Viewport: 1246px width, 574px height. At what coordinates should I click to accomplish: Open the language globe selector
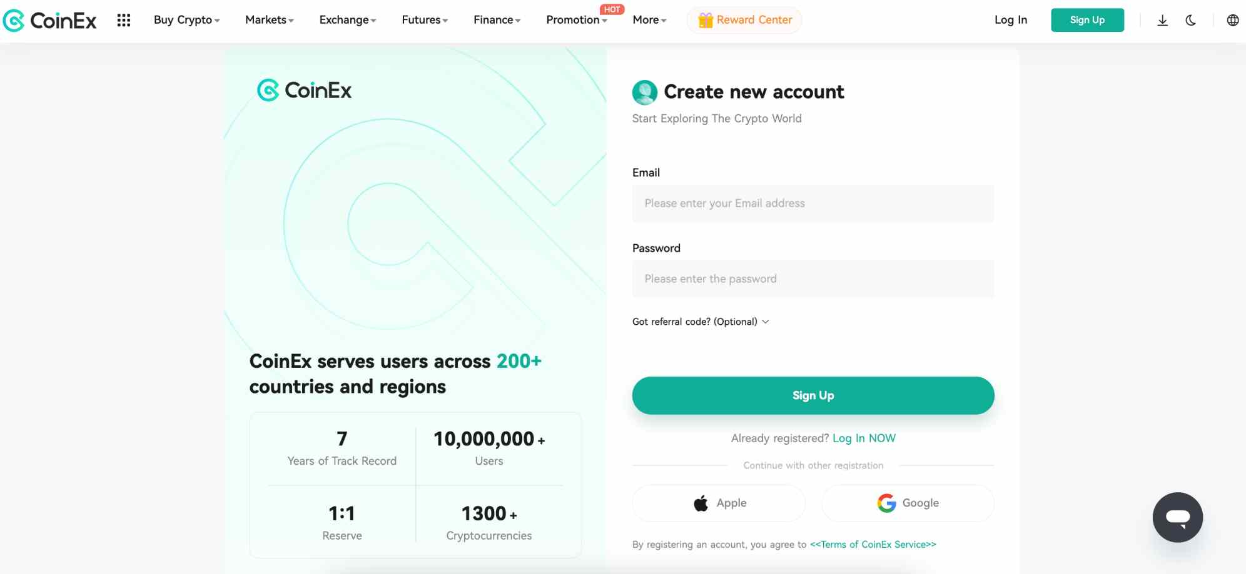coord(1232,20)
